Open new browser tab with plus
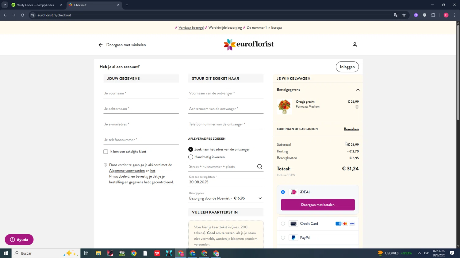This screenshot has height=258, width=460. tap(127, 5)
